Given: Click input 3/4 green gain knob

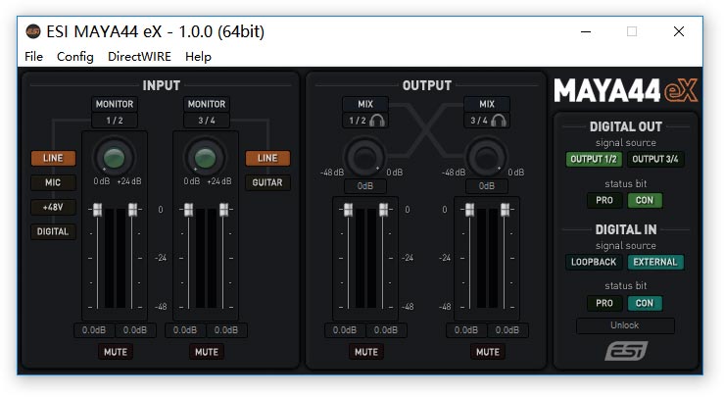Looking at the screenshot, I should pyautogui.click(x=205, y=158).
